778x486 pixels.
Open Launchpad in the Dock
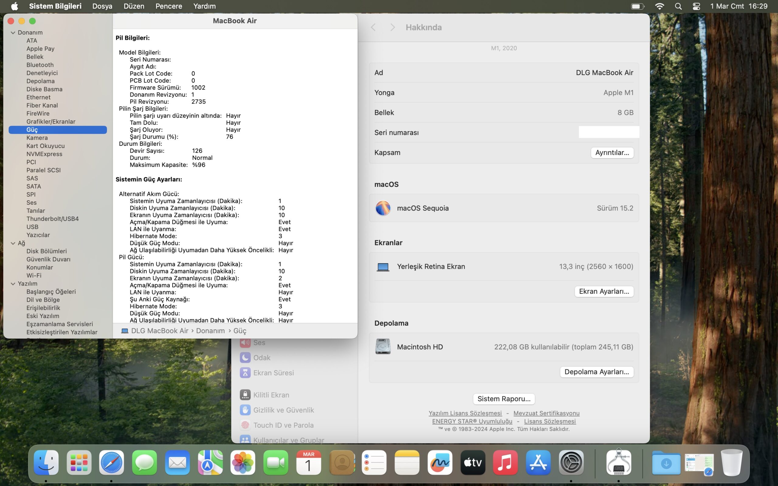tap(79, 463)
